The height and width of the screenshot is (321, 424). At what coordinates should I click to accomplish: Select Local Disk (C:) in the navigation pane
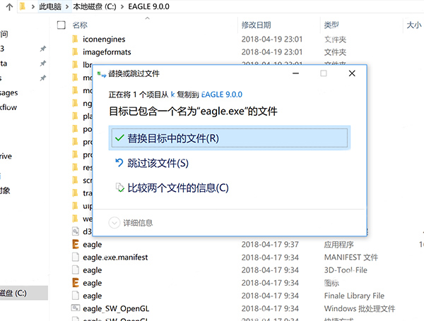24,293
